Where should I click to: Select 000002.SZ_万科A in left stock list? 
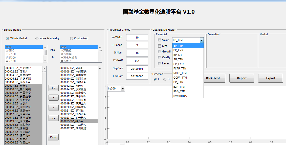click(23, 71)
